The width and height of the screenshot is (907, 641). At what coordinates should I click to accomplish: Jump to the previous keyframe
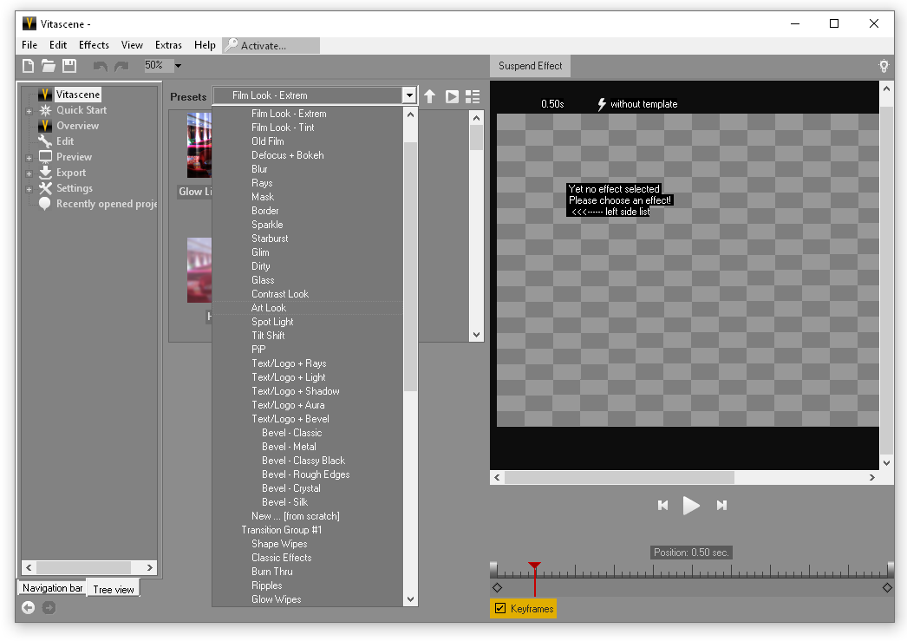tap(663, 505)
